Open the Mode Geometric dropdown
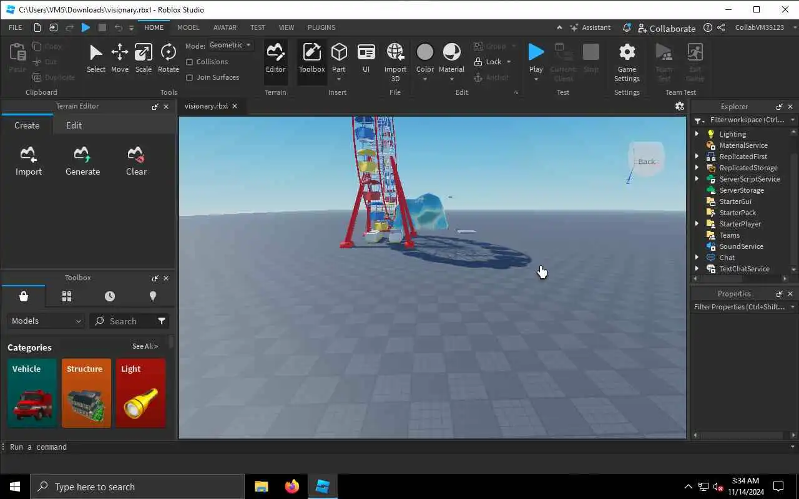799x499 pixels. tap(230, 45)
